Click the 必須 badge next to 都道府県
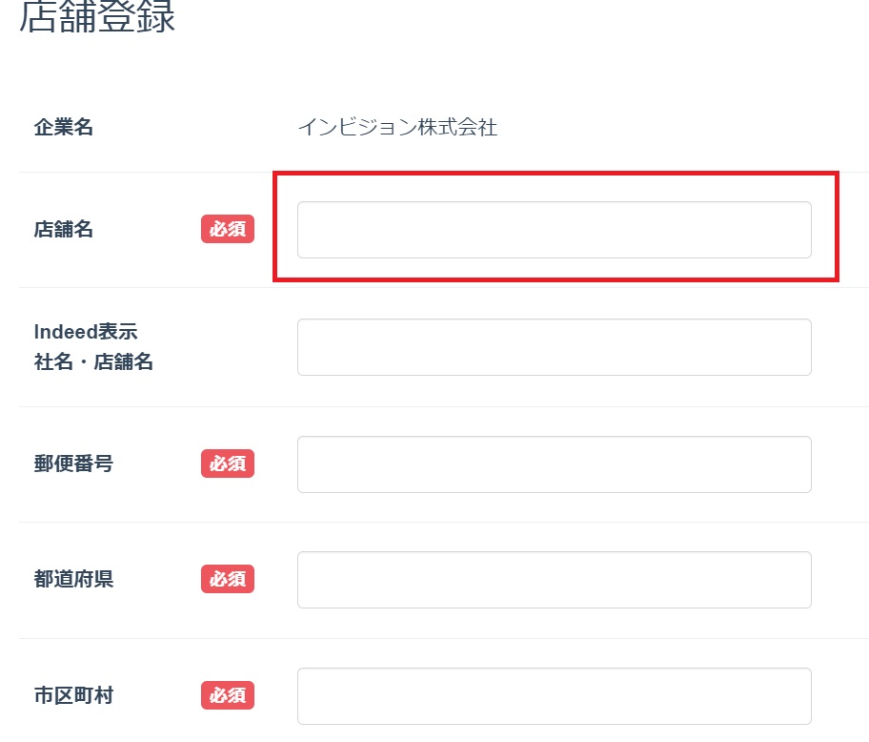The height and width of the screenshot is (742, 869). point(228,579)
